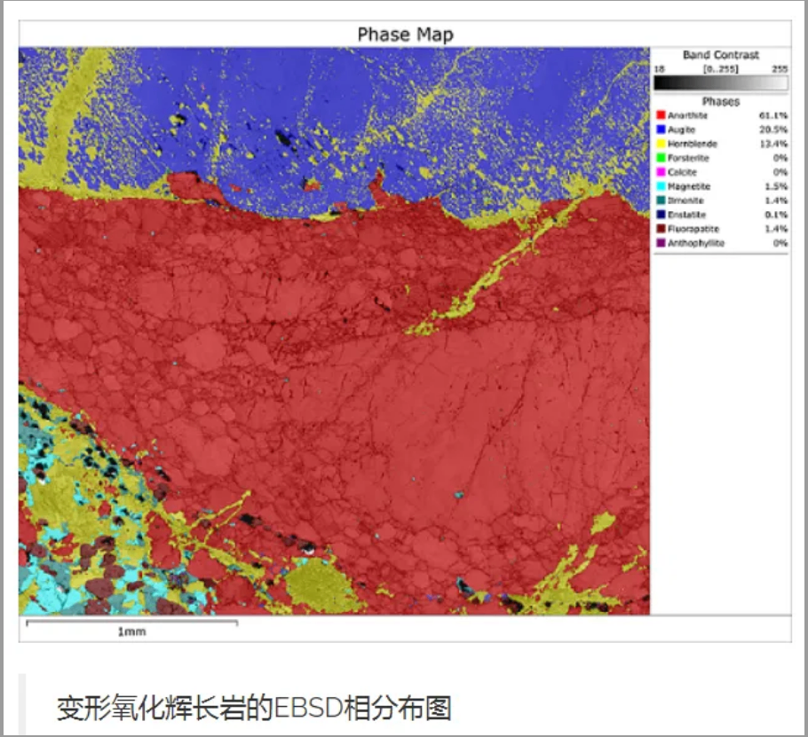The width and height of the screenshot is (808, 737).
Task: Click the 1mm scale bar label
Action: click(131, 632)
